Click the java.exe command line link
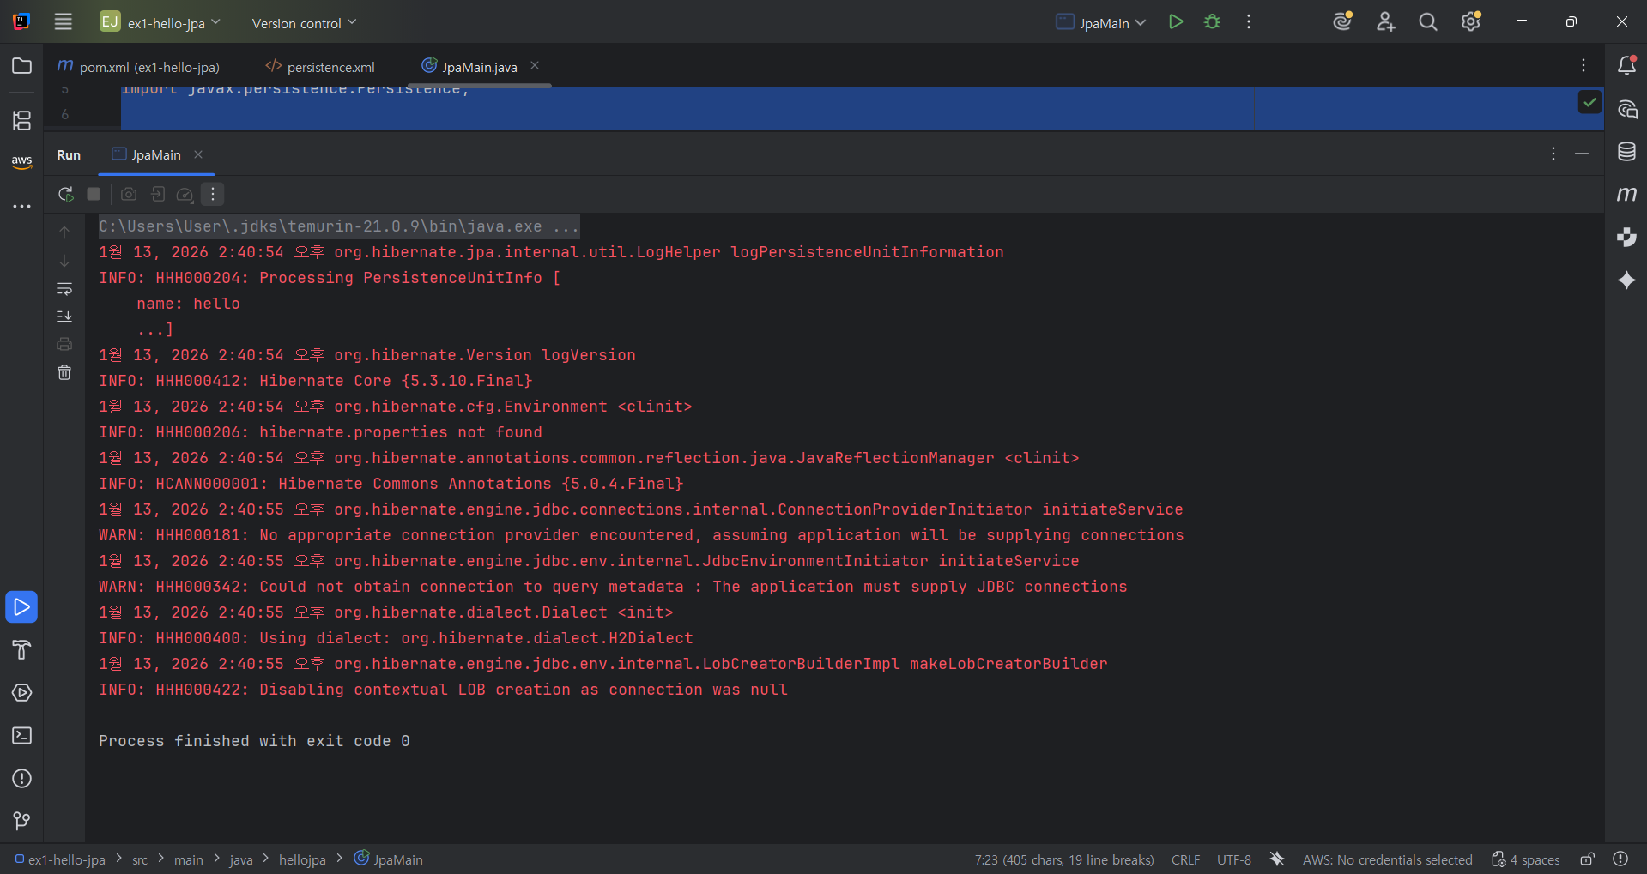Image resolution: width=1647 pixels, height=874 pixels. pos(337,226)
